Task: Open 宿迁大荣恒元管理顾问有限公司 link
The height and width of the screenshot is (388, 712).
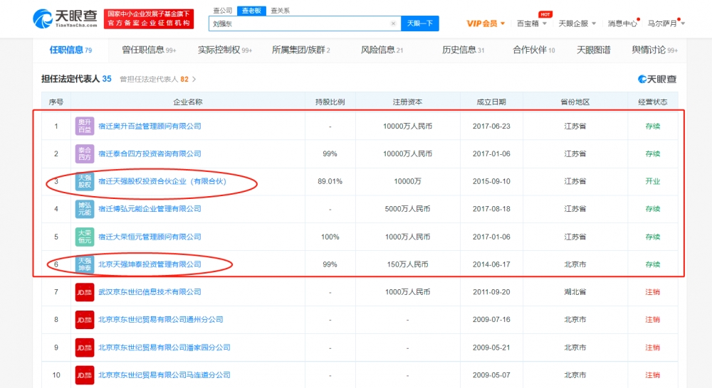Action: [x=150, y=237]
